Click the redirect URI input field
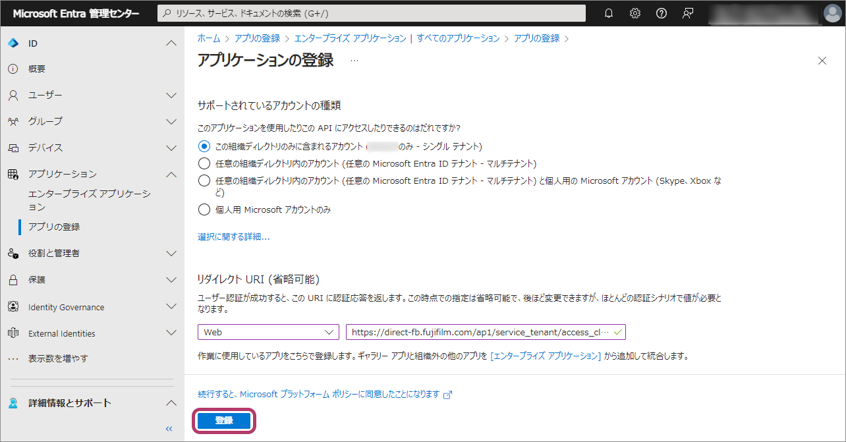The width and height of the screenshot is (846, 442). tap(486, 332)
